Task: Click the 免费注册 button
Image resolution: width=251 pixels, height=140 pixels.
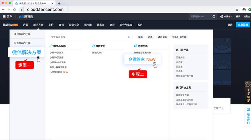Action: pos(243,25)
